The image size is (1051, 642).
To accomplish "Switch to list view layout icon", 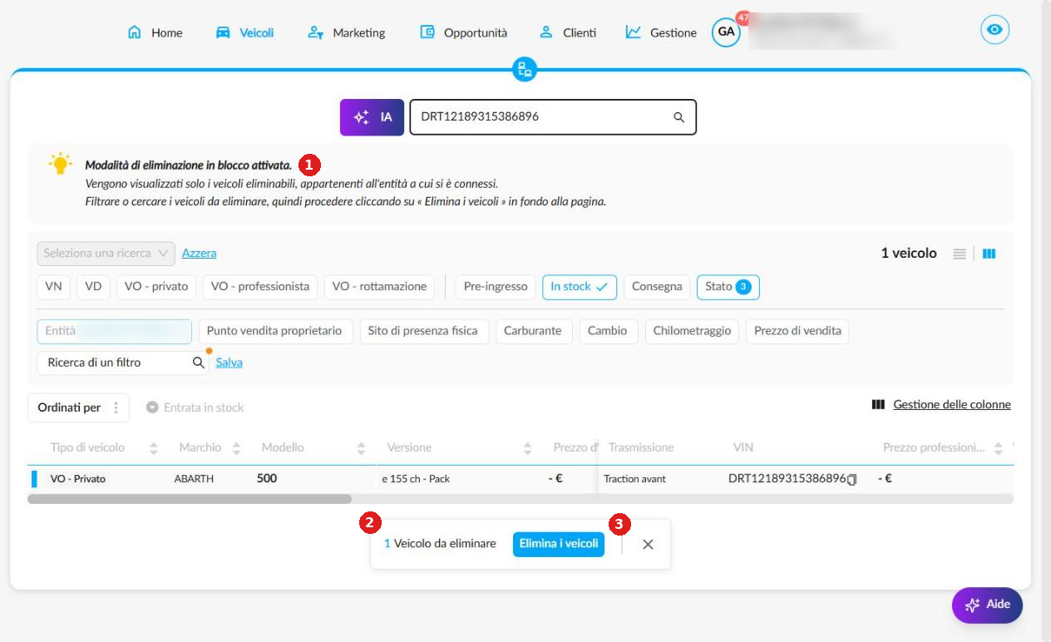I will (x=960, y=254).
